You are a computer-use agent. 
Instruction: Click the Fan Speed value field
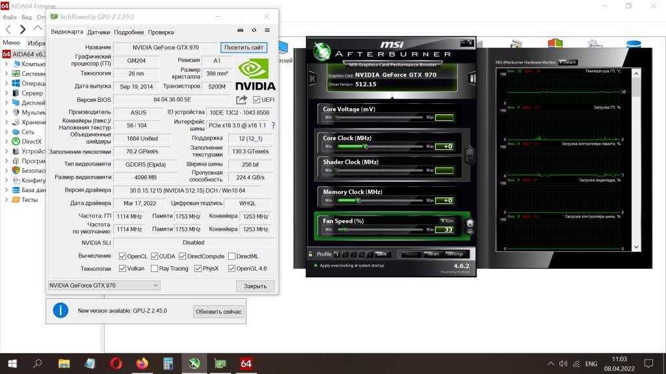[x=444, y=230]
